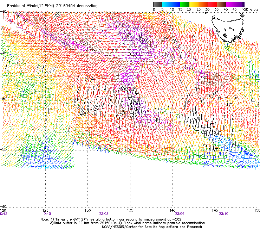The height and width of the screenshot is (229, 260).
Task: Click the purple '23:09' time label
Action: [180, 214]
